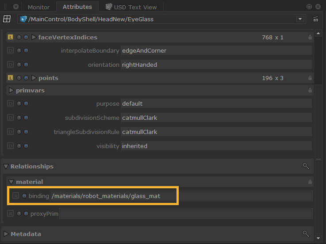This screenshot has height=244, width=326.
Task: Expand the Metadata section
Action: (6, 234)
